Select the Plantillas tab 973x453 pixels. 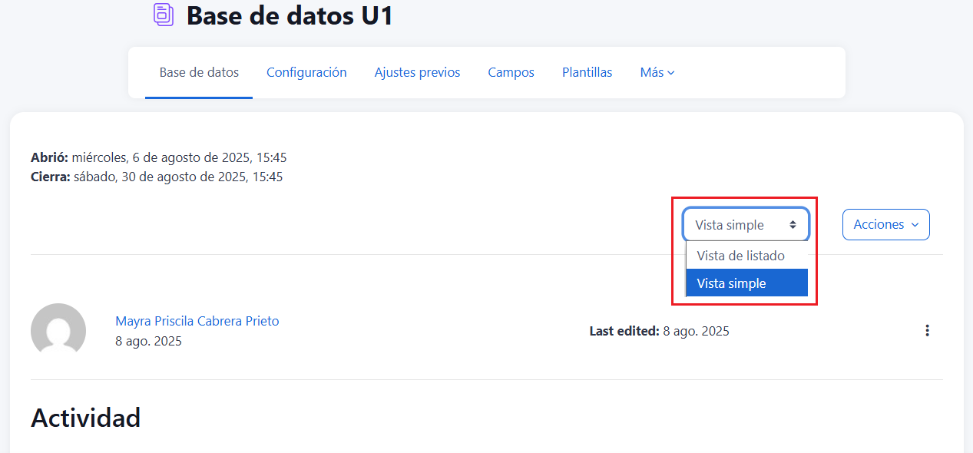(587, 73)
